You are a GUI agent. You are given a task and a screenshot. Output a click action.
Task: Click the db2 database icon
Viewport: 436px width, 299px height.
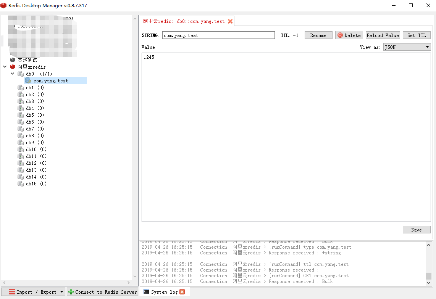coord(21,95)
